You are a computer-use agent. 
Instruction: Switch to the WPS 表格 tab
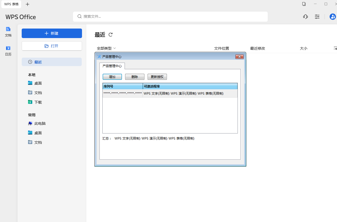pos(11,4)
